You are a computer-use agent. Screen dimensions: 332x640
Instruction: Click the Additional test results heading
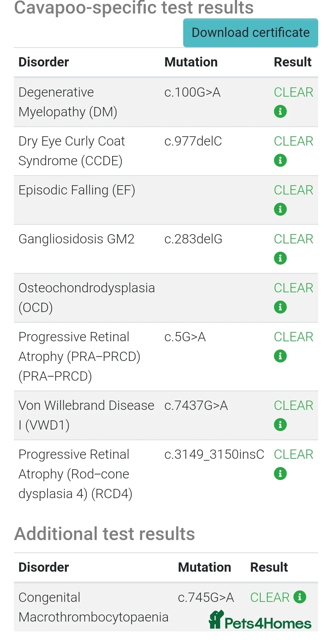pos(105,534)
